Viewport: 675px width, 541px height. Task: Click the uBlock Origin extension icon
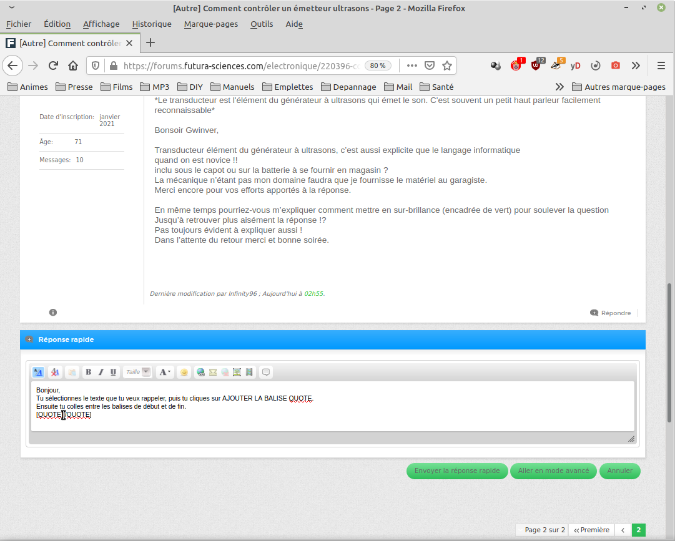pos(536,66)
